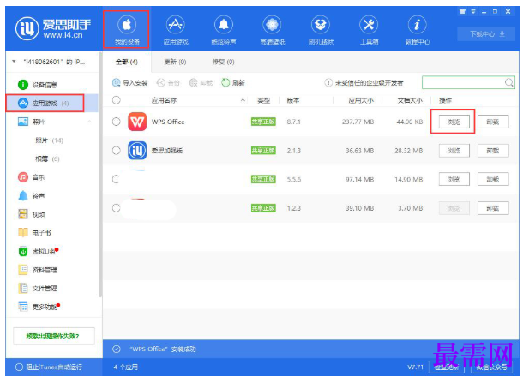Viewport: 529px width, 382px height.
Task: Switch to the 更新 (0) tab
Action: [175, 62]
